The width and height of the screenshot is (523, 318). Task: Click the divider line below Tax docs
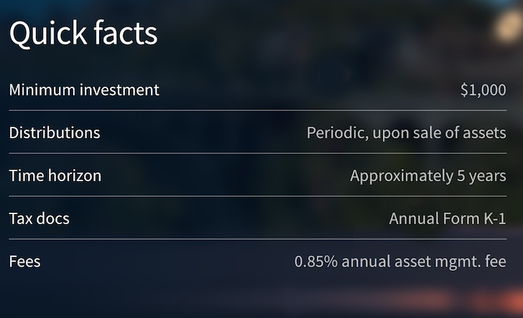click(258, 239)
